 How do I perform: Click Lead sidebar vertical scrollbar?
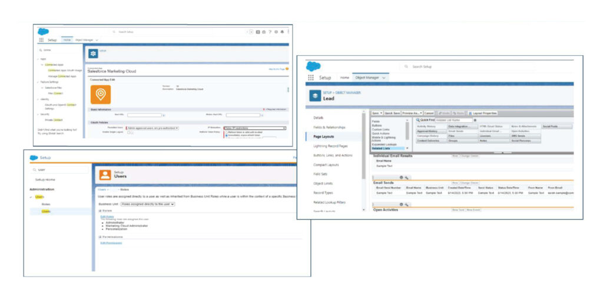point(364,146)
